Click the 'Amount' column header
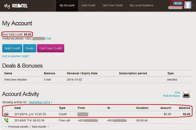The image size is (196, 130). click(x=166, y=108)
